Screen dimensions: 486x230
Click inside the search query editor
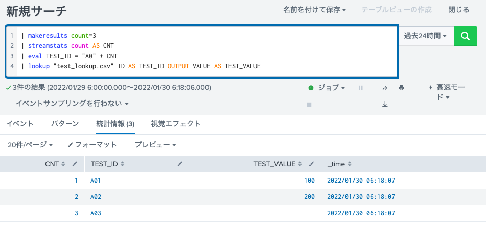pos(201,52)
